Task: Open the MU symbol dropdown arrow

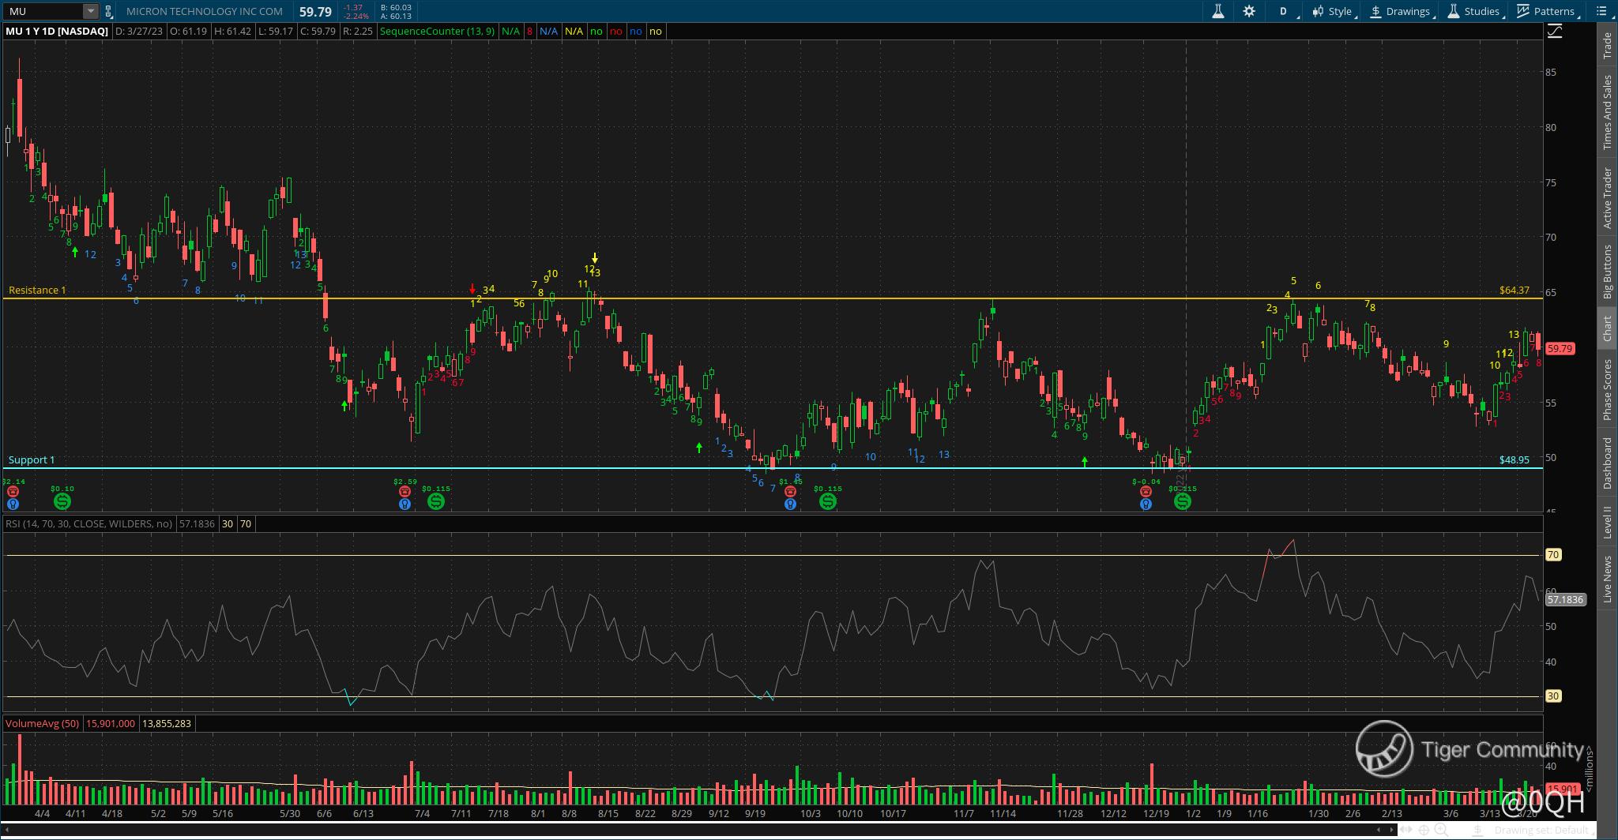Action: tap(90, 11)
